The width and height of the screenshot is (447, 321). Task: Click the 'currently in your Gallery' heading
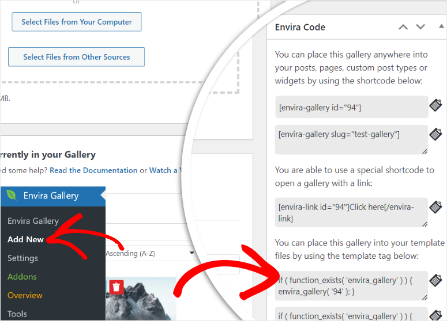[x=48, y=155]
